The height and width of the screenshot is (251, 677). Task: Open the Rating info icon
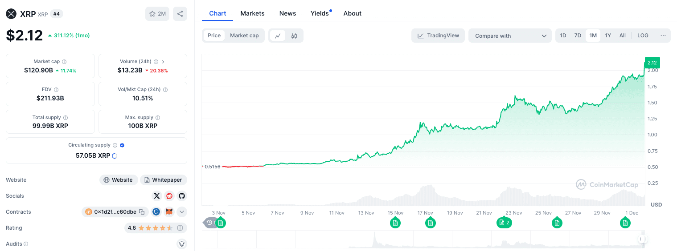pos(180,228)
